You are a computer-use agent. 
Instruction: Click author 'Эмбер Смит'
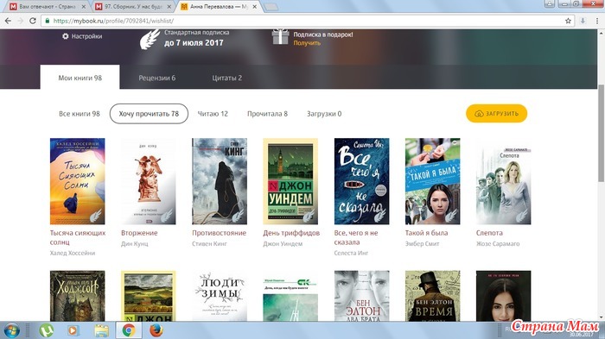tap(422, 244)
